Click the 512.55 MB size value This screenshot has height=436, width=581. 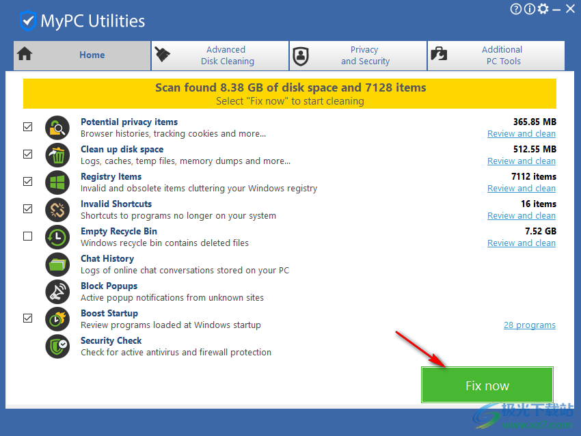point(535,149)
